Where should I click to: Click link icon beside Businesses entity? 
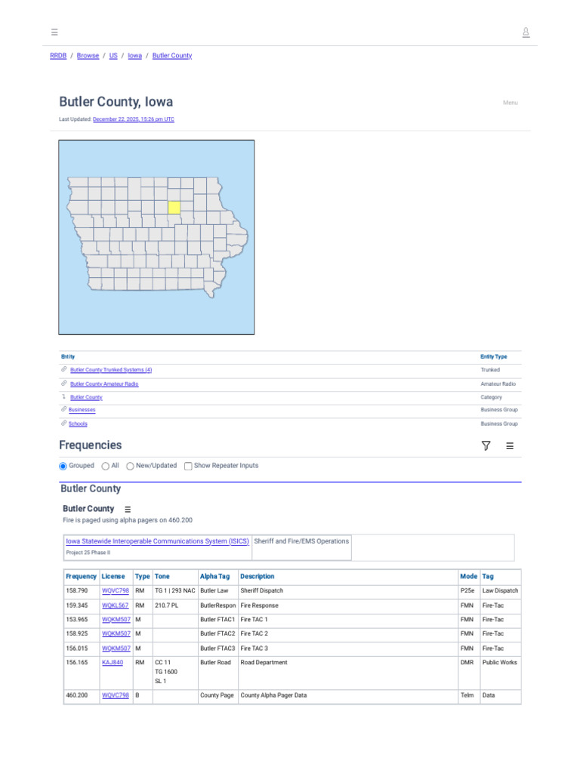(63, 409)
